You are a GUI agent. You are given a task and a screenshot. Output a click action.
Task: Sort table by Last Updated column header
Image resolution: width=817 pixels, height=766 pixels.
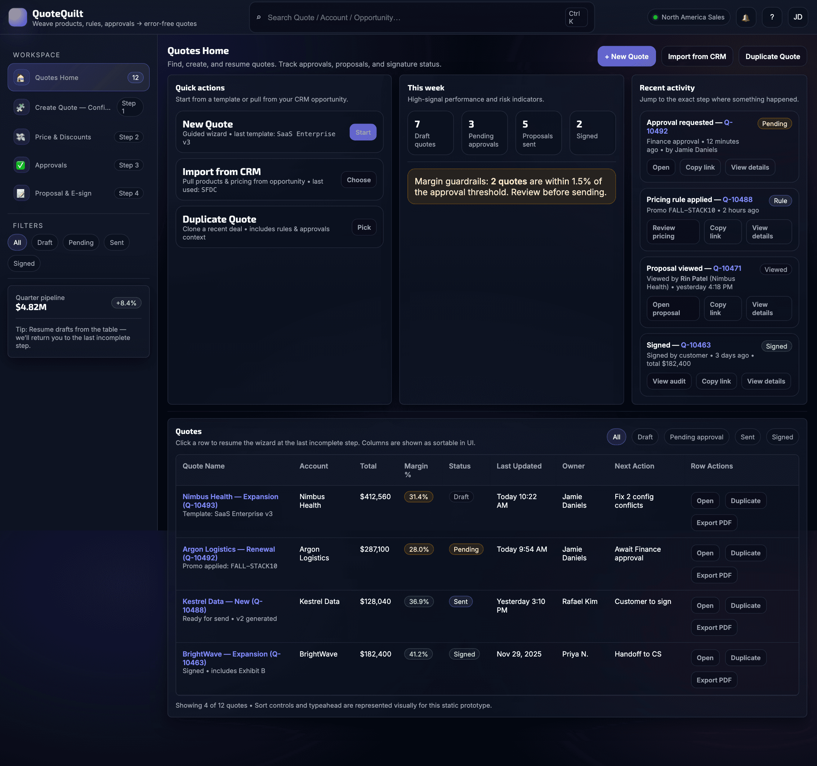point(519,466)
